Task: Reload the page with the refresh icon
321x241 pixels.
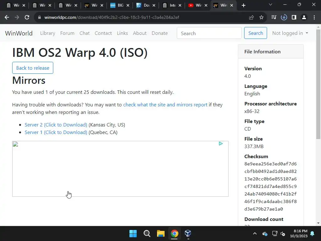Action: coord(27,18)
